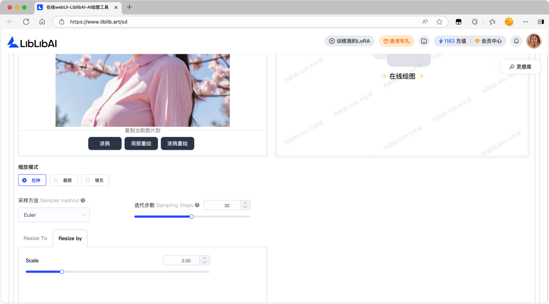
Task: Go back to the previous page
Action: coord(10,22)
